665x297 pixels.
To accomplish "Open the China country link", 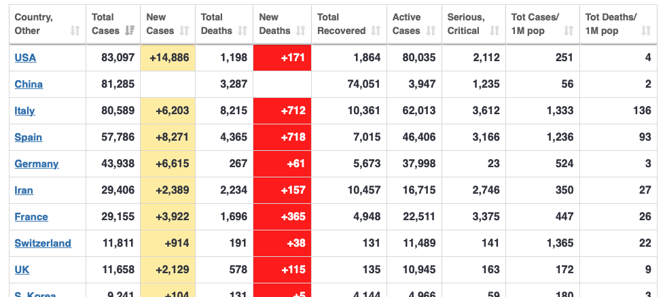I will (x=29, y=84).
